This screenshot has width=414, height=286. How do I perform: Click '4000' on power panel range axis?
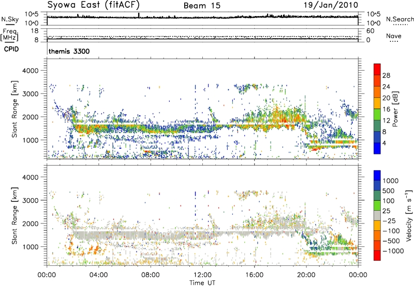tap(30, 71)
